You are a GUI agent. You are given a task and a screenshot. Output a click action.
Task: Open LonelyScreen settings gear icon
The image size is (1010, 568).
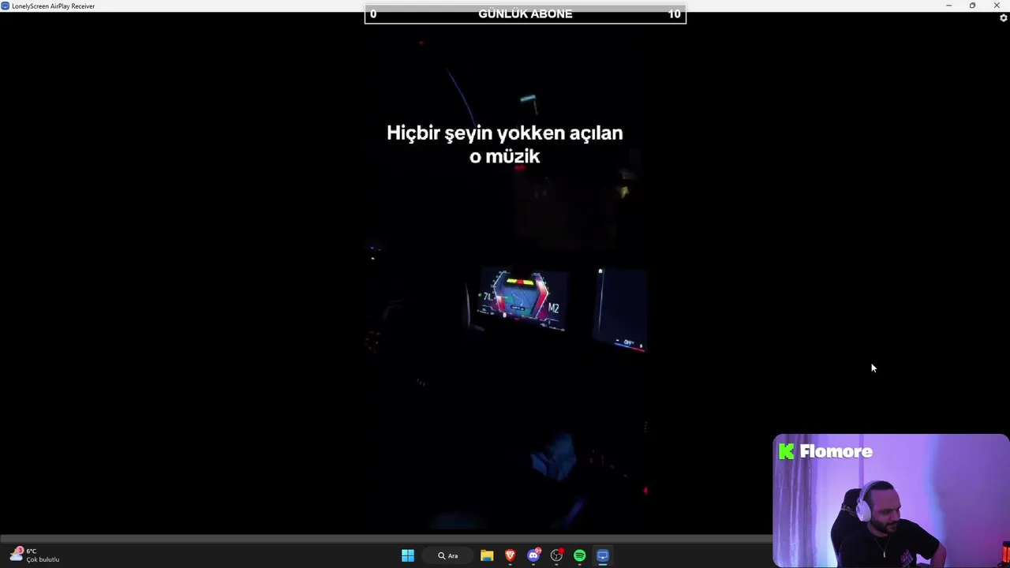coord(1003,18)
